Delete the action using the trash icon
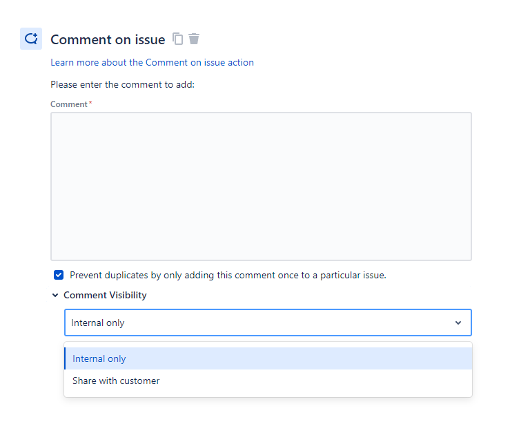The height and width of the screenshot is (442, 530). [x=194, y=39]
